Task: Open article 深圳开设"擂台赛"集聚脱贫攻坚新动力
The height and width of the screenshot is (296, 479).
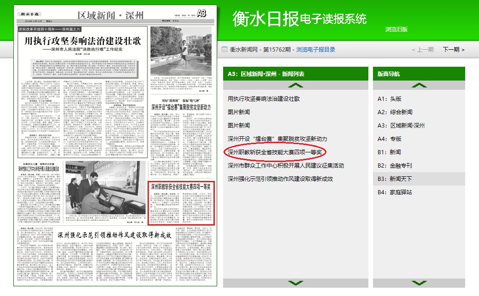Action: pos(277,139)
